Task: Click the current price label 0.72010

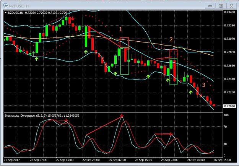Action: point(229,106)
